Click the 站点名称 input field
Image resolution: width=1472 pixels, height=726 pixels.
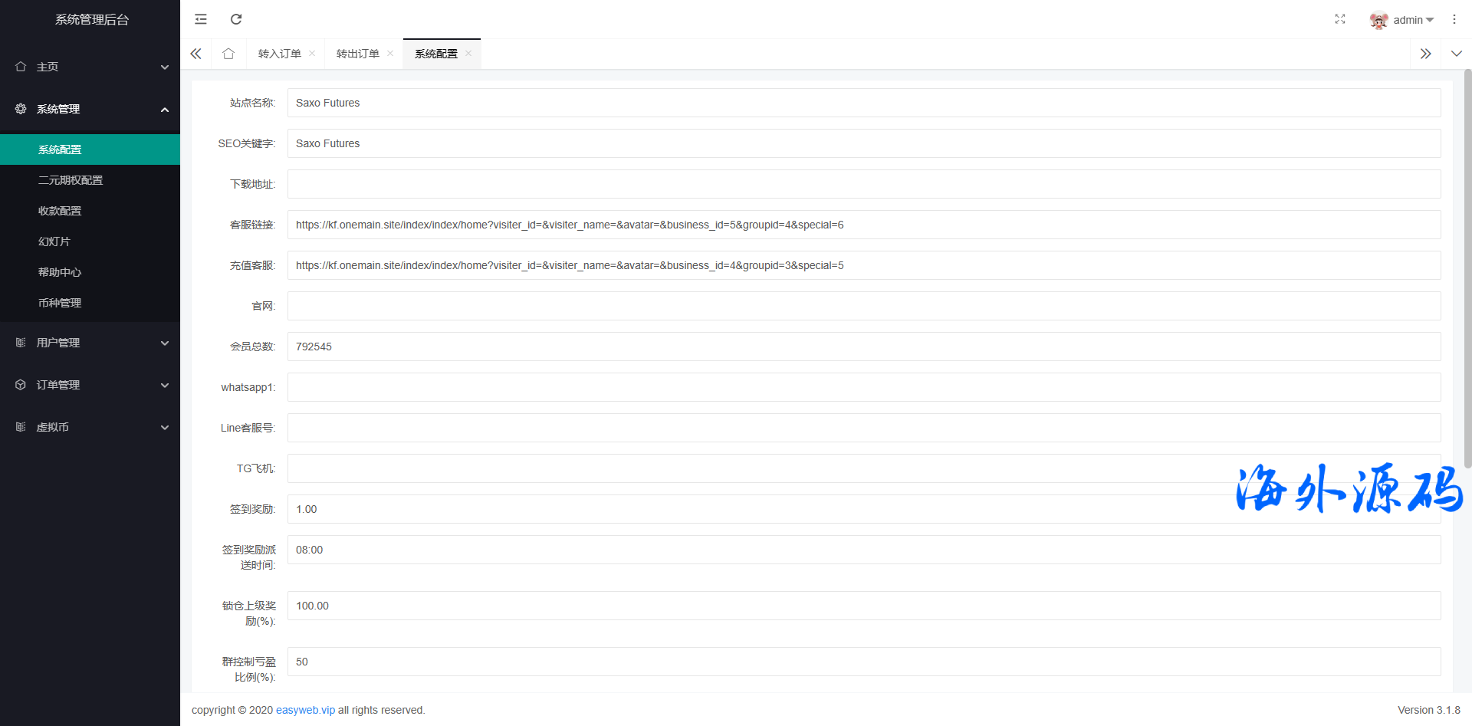click(863, 103)
